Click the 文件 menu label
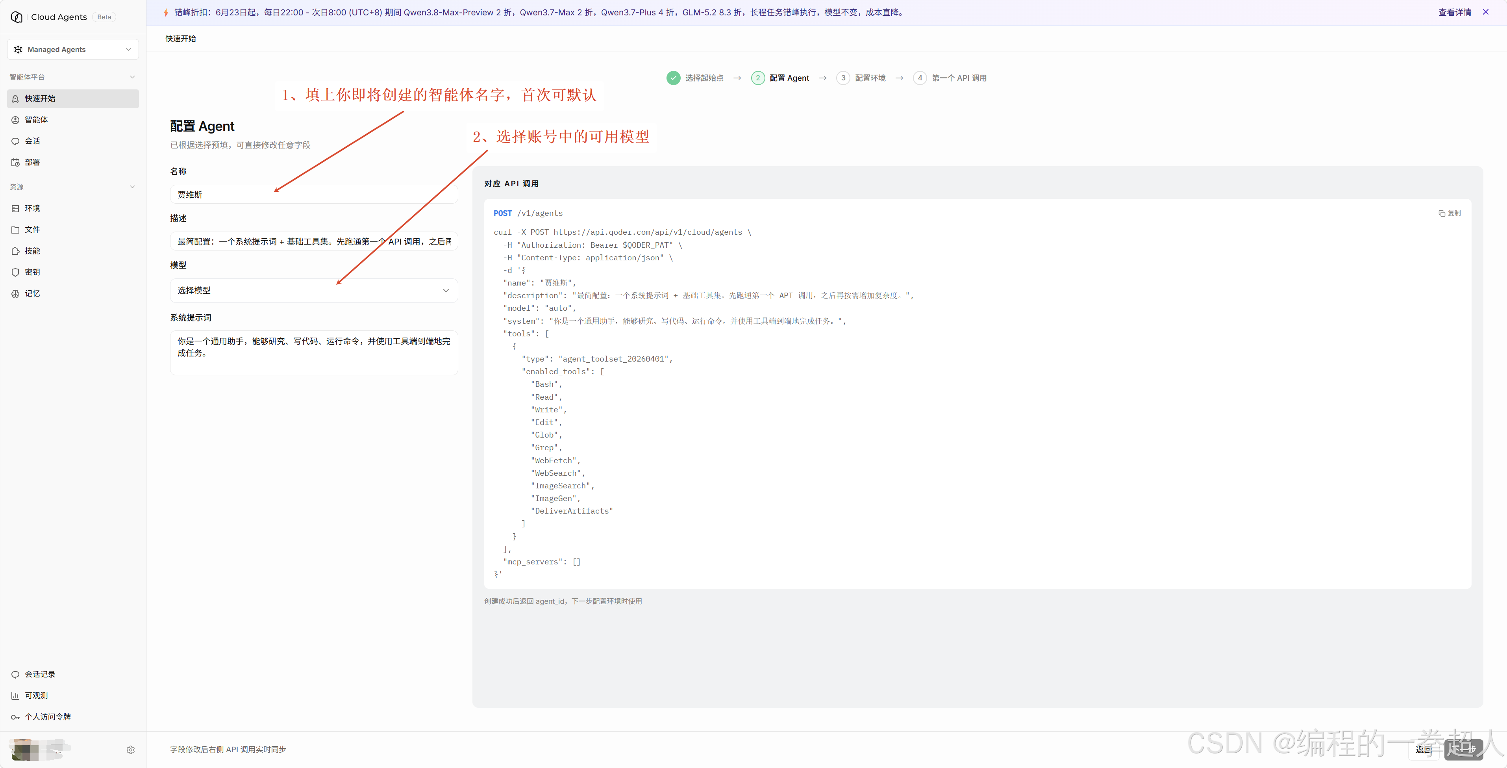The width and height of the screenshot is (1507, 768). tap(32, 230)
